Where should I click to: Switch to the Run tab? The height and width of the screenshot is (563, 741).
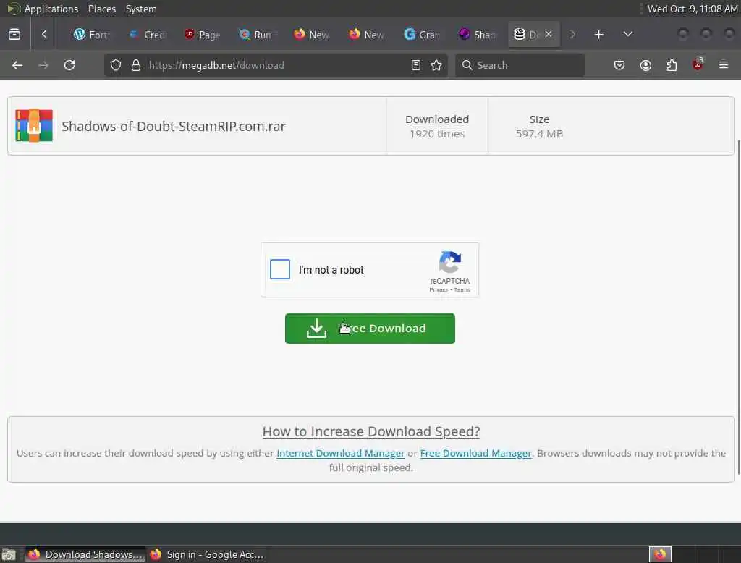coord(257,35)
